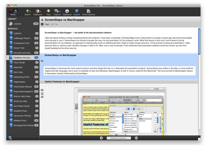Open the Western Front manual
This screenshot has height=145, width=207.
23,121
